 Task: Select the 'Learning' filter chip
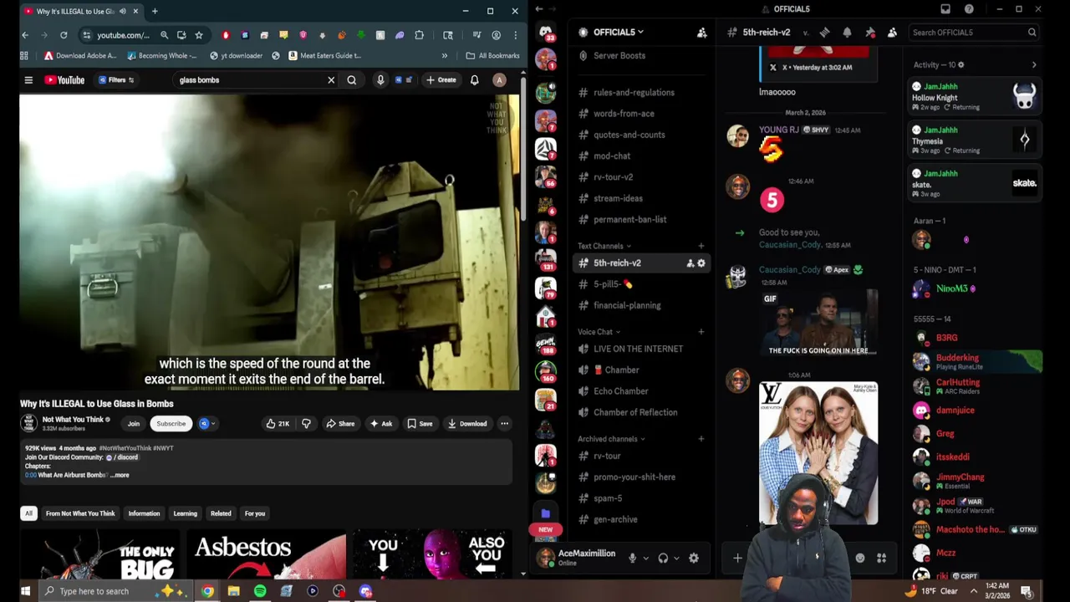click(186, 513)
